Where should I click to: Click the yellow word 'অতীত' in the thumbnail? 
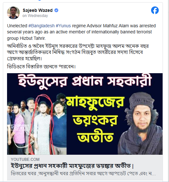[95, 136]
